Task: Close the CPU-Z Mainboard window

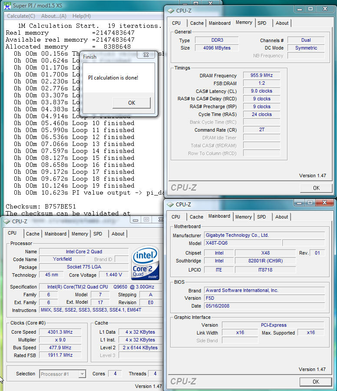Action: (324, 202)
